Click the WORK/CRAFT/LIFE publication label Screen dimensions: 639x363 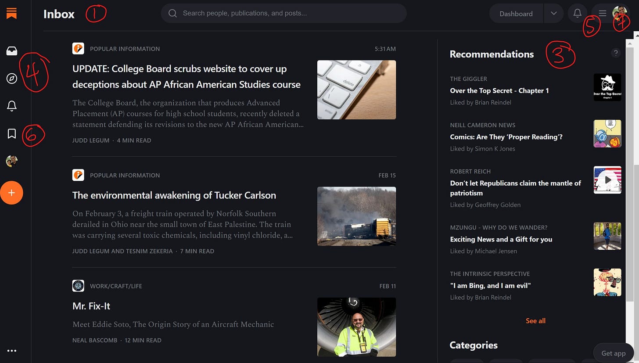[116, 286]
